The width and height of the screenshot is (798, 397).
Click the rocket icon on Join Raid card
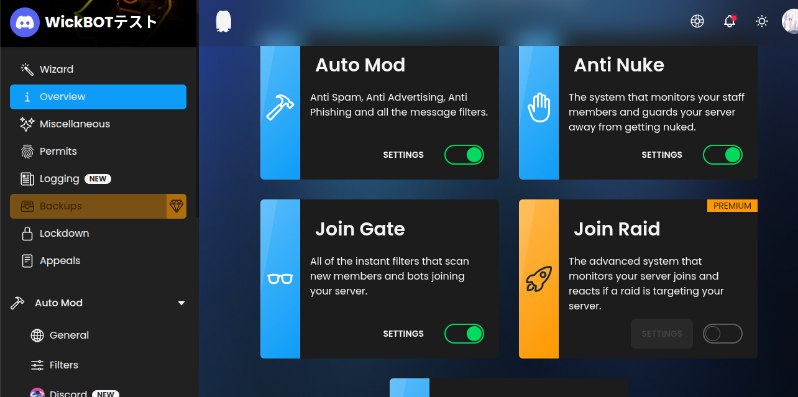538,279
